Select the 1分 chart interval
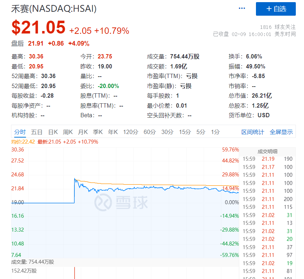Screen dimensions: 304x279 (x=214, y=132)
